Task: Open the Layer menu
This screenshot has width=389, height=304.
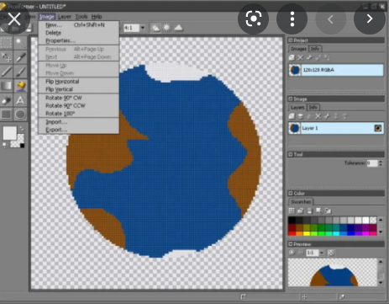Action: click(65, 17)
